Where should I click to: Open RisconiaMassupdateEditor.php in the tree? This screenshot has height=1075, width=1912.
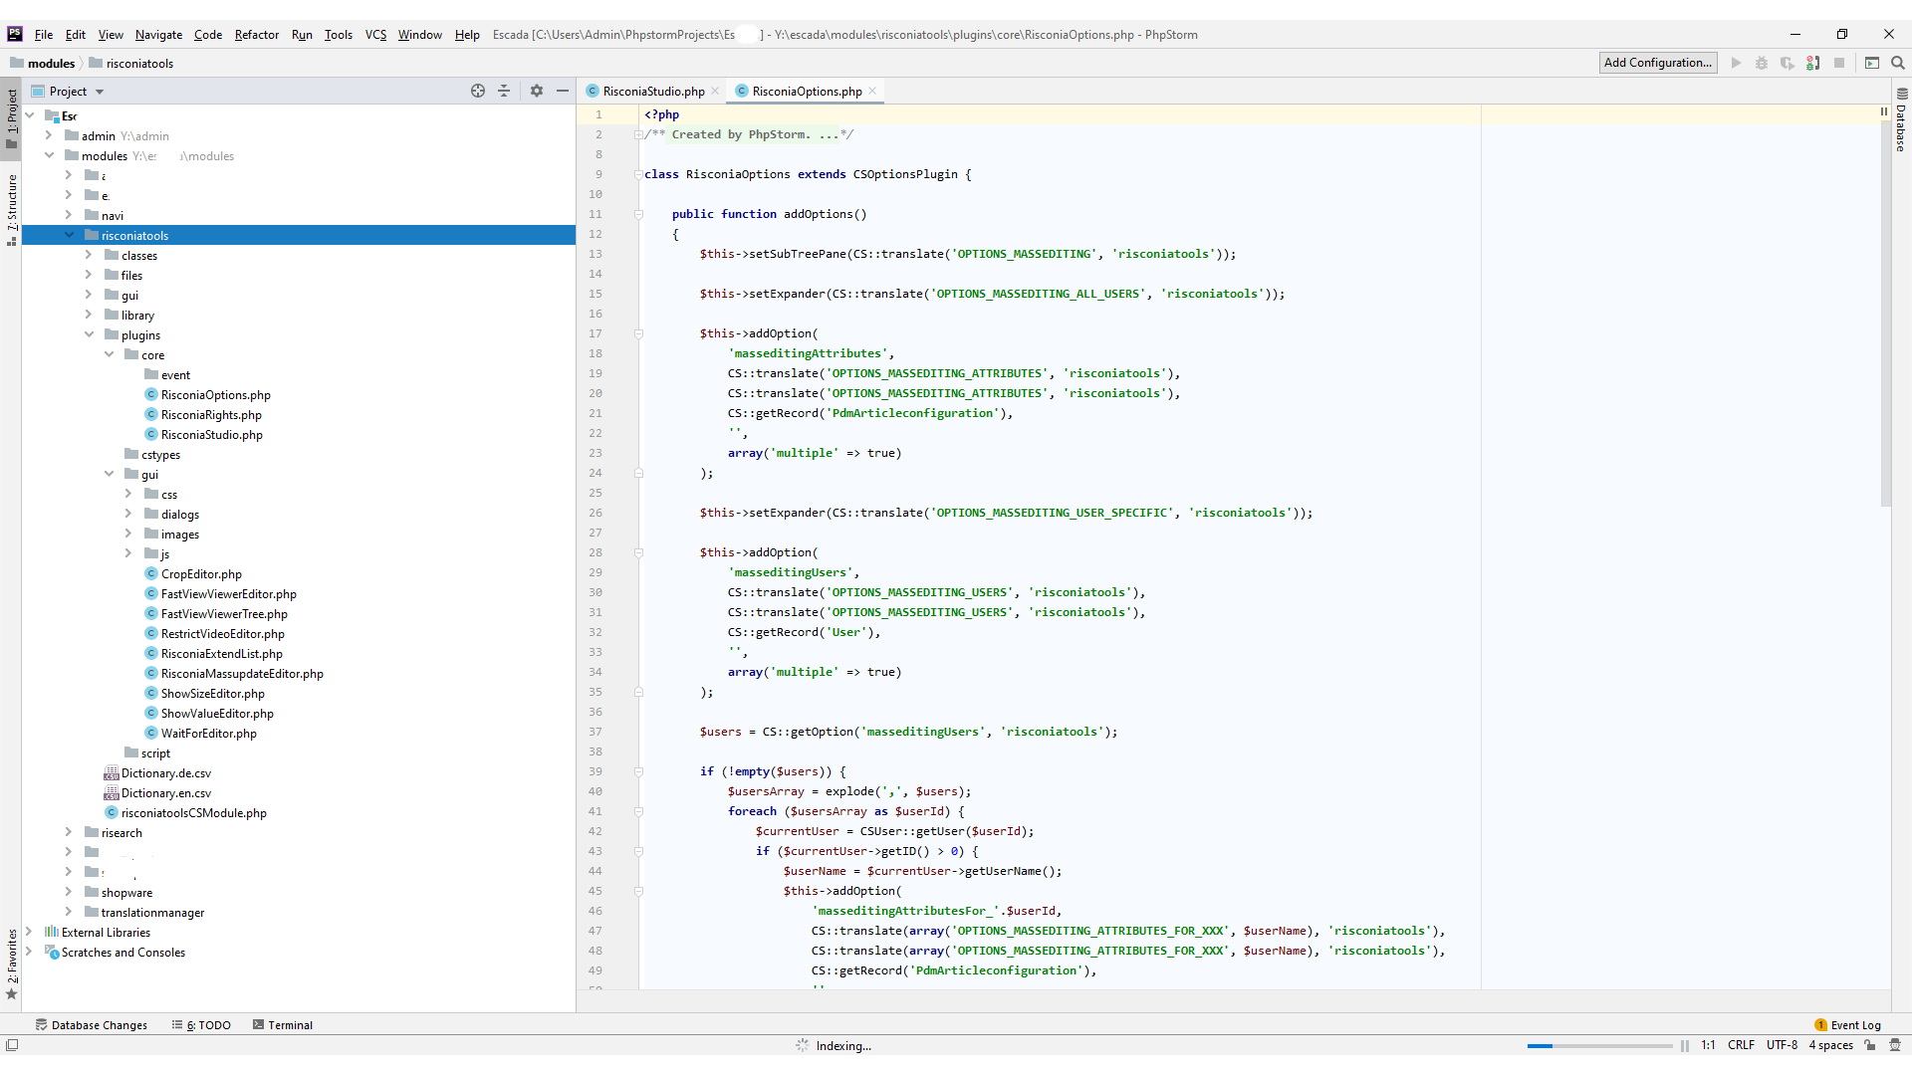[x=242, y=674]
